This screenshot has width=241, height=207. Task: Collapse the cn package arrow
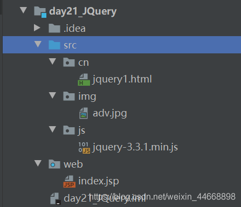tap(52, 61)
